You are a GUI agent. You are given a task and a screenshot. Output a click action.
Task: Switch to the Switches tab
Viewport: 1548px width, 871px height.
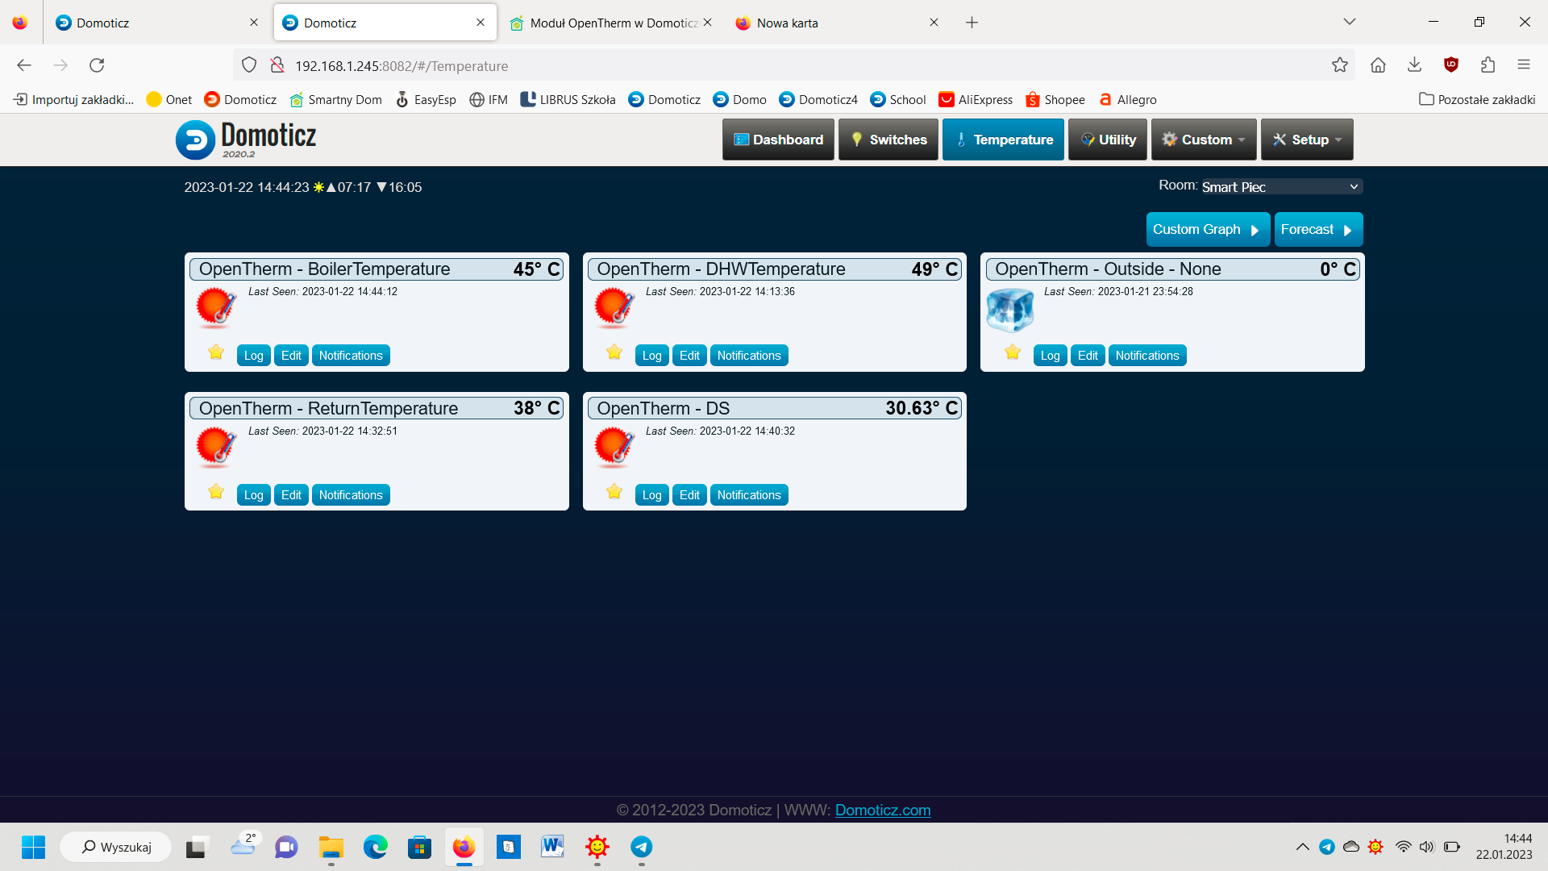click(888, 140)
